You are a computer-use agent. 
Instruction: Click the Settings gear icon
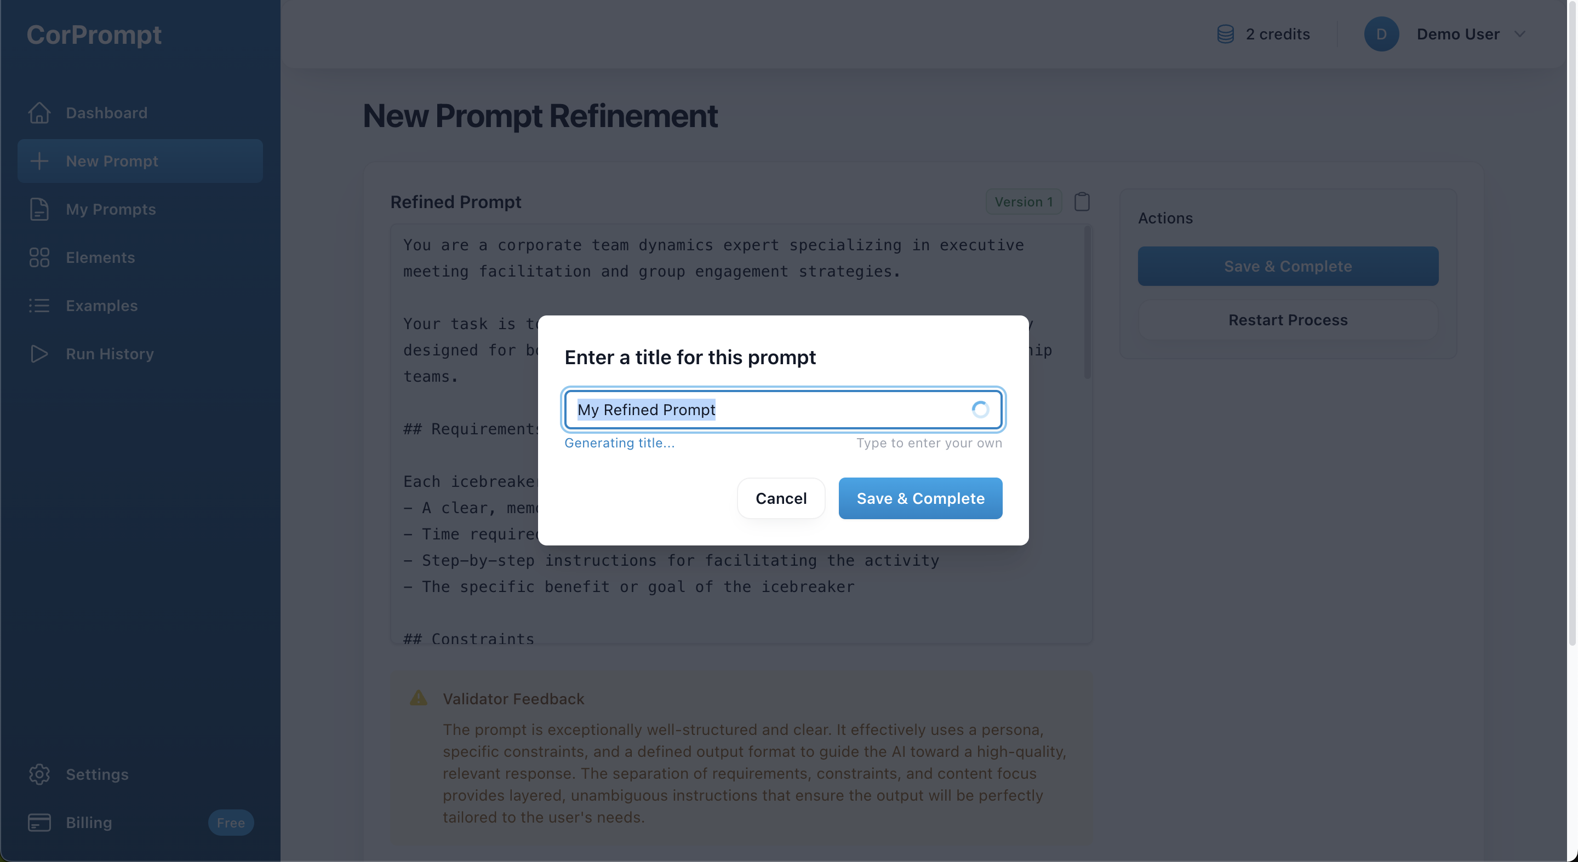pyautogui.click(x=39, y=774)
